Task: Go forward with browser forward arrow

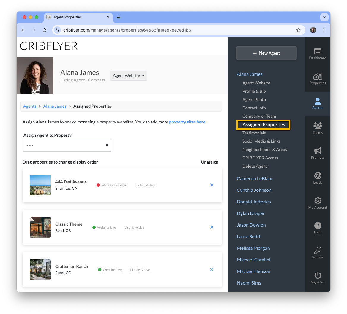Action: click(x=34, y=30)
